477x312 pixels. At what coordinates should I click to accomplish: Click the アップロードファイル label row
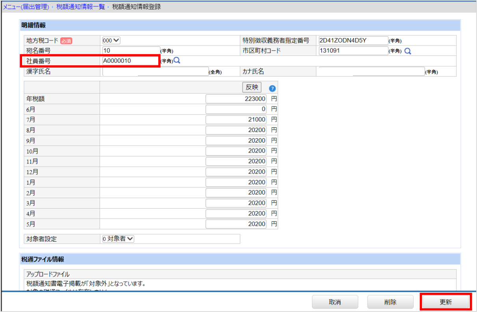click(x=240, y=274)
